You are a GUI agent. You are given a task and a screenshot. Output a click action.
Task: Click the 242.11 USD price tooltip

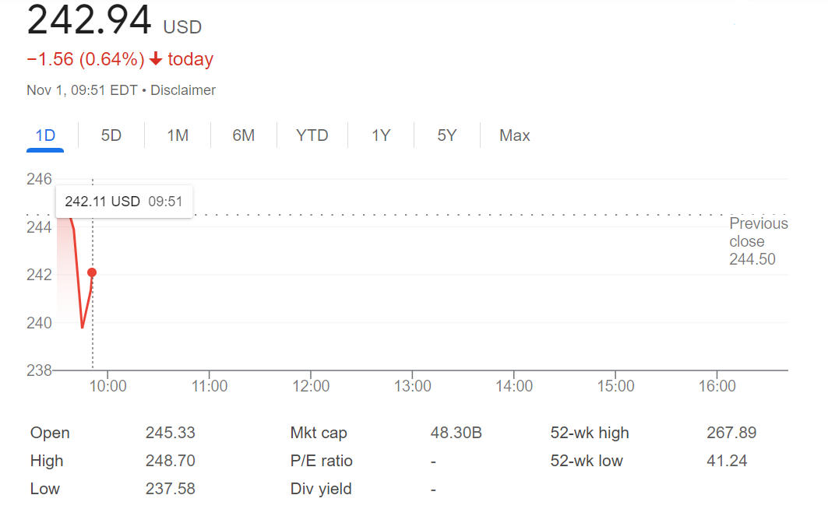[x=123, y=202]
